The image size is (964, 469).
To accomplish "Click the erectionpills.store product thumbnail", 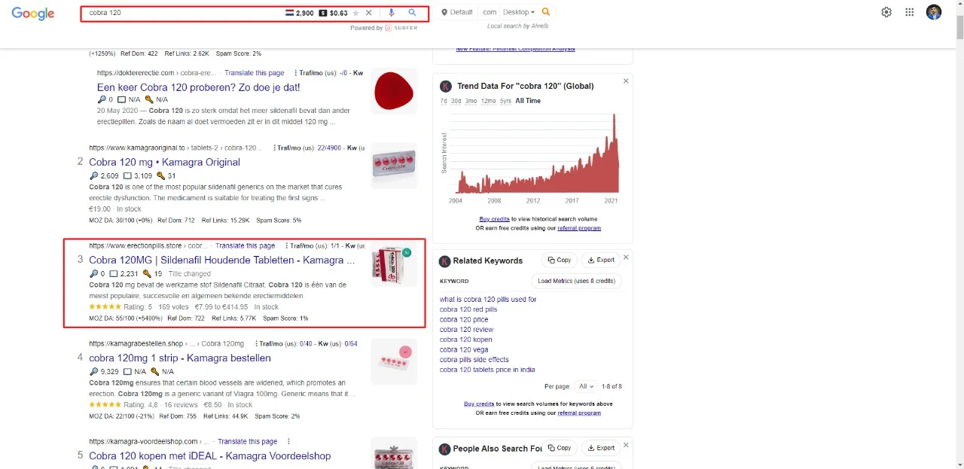I will point(394,263).
